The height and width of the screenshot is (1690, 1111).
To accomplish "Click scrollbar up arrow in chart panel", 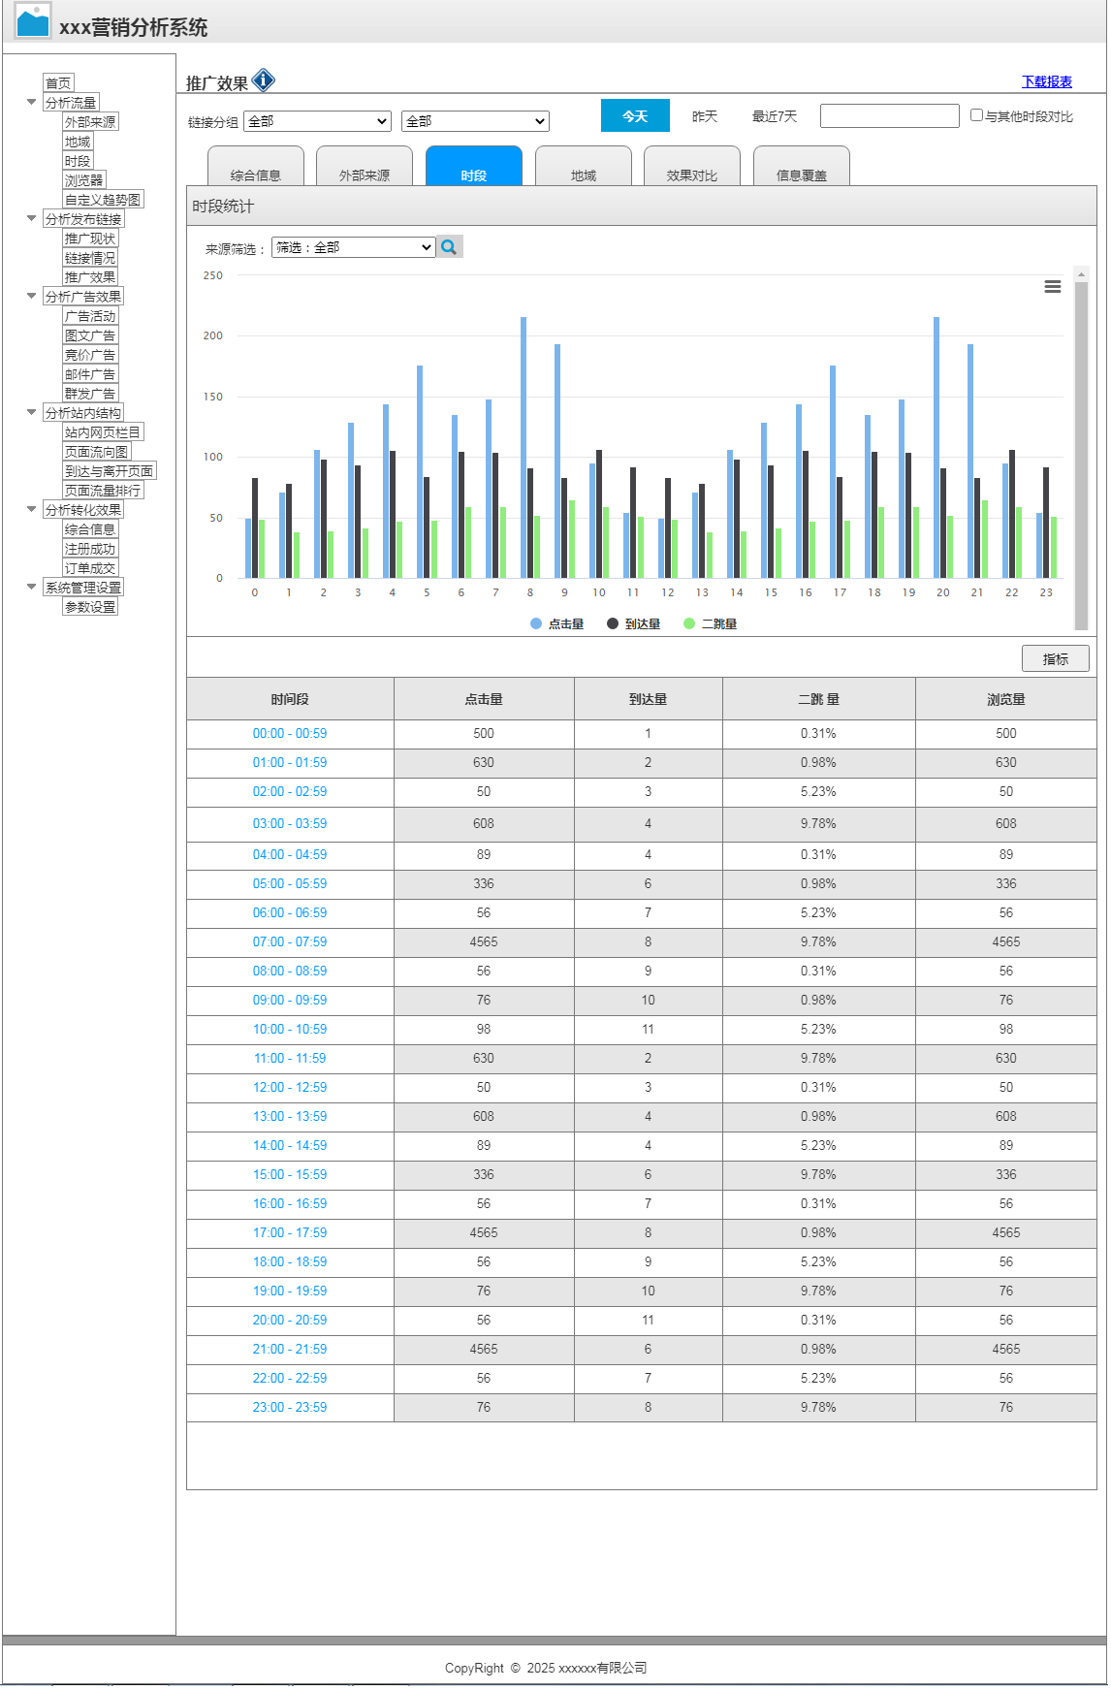I will tap(1081, 274).
